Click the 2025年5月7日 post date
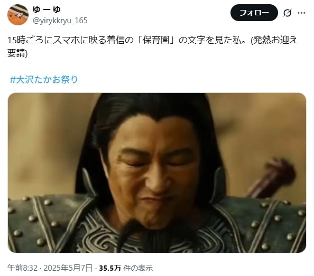314x276 pixels. tap(68, 268)
